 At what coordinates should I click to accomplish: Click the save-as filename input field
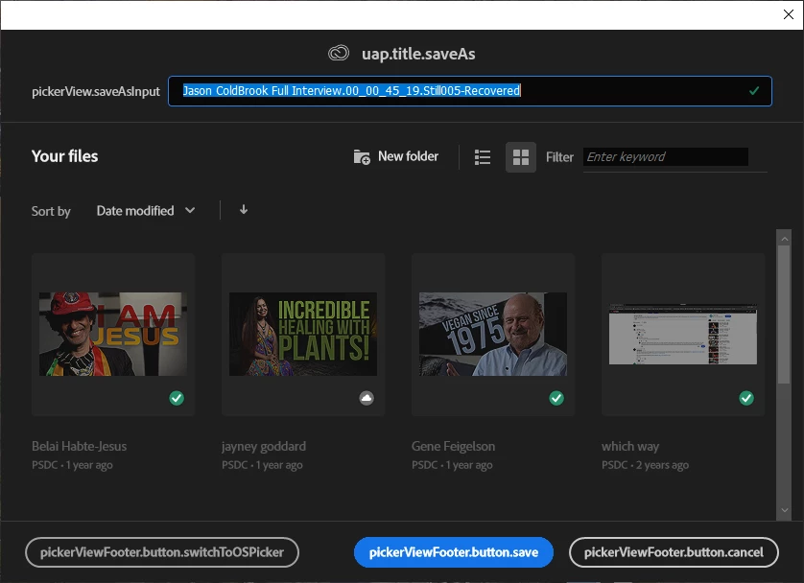[x=470, y=91]
